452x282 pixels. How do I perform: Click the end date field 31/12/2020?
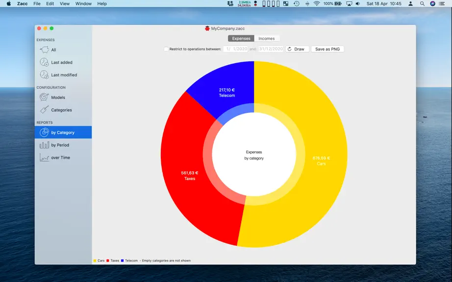[x=271, y=49]
